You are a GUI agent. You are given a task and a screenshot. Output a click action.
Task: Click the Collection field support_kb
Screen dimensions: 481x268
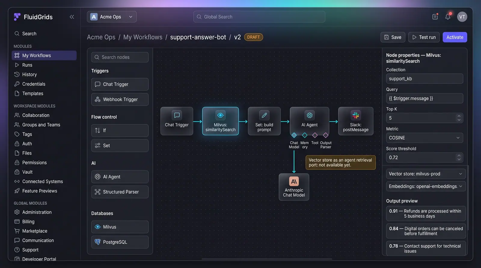click(424, 79)
